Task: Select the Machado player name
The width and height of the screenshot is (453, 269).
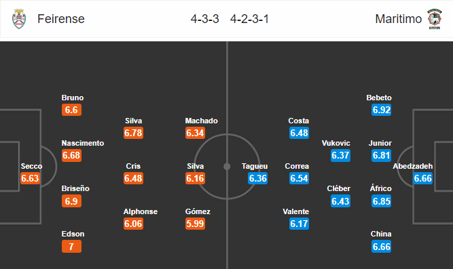Action: pyautogui.click(x=201, y=121)
